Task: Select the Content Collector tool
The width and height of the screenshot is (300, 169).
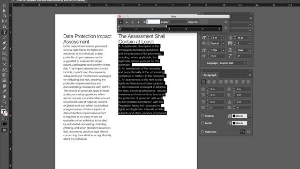Action: (x=4, y=27)
